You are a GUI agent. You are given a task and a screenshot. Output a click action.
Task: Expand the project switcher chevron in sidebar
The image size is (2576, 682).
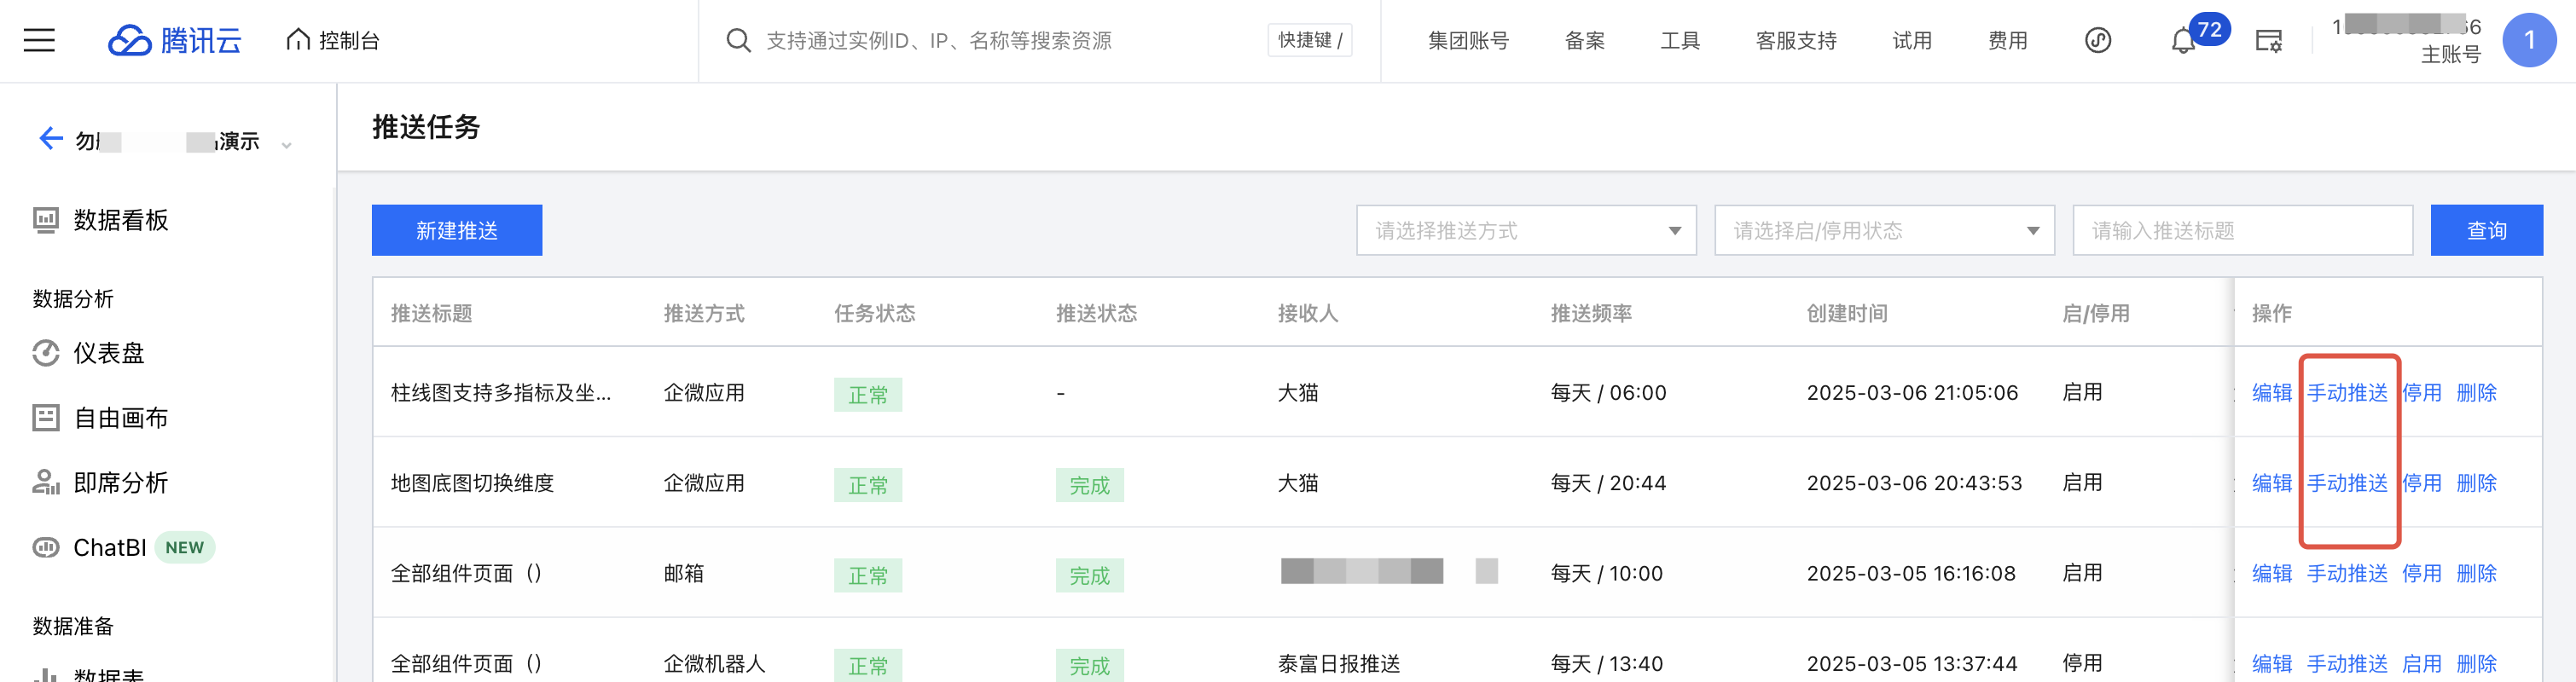287,145
